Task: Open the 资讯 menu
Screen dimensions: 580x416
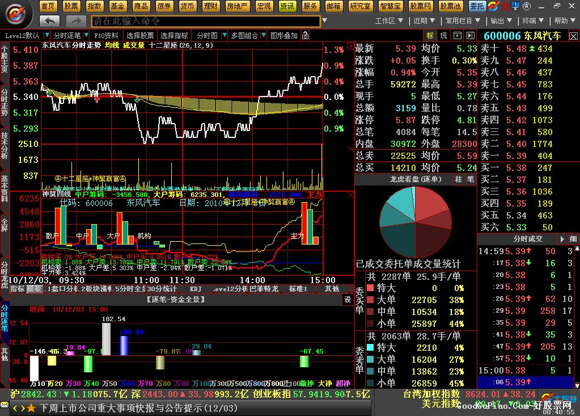Action: click(x=287, y=6)
